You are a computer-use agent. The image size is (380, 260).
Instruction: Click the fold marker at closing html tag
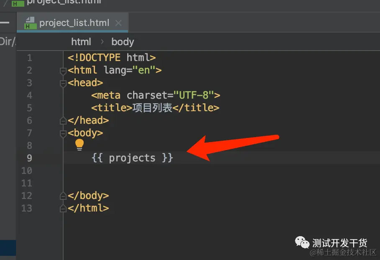[63, 208]
